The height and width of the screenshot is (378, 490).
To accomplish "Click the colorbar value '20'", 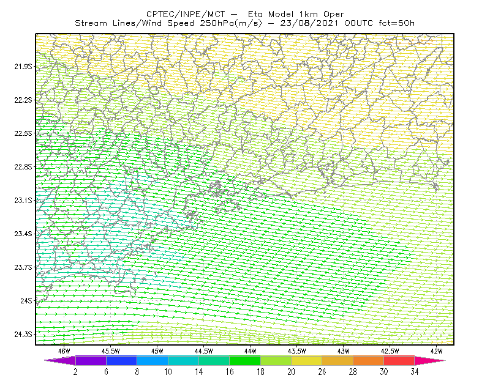I will pyautogui.click(x=292, y=372).
